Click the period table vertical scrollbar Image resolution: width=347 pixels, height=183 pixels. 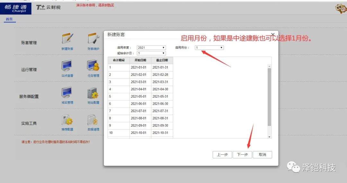pos(270,97)
